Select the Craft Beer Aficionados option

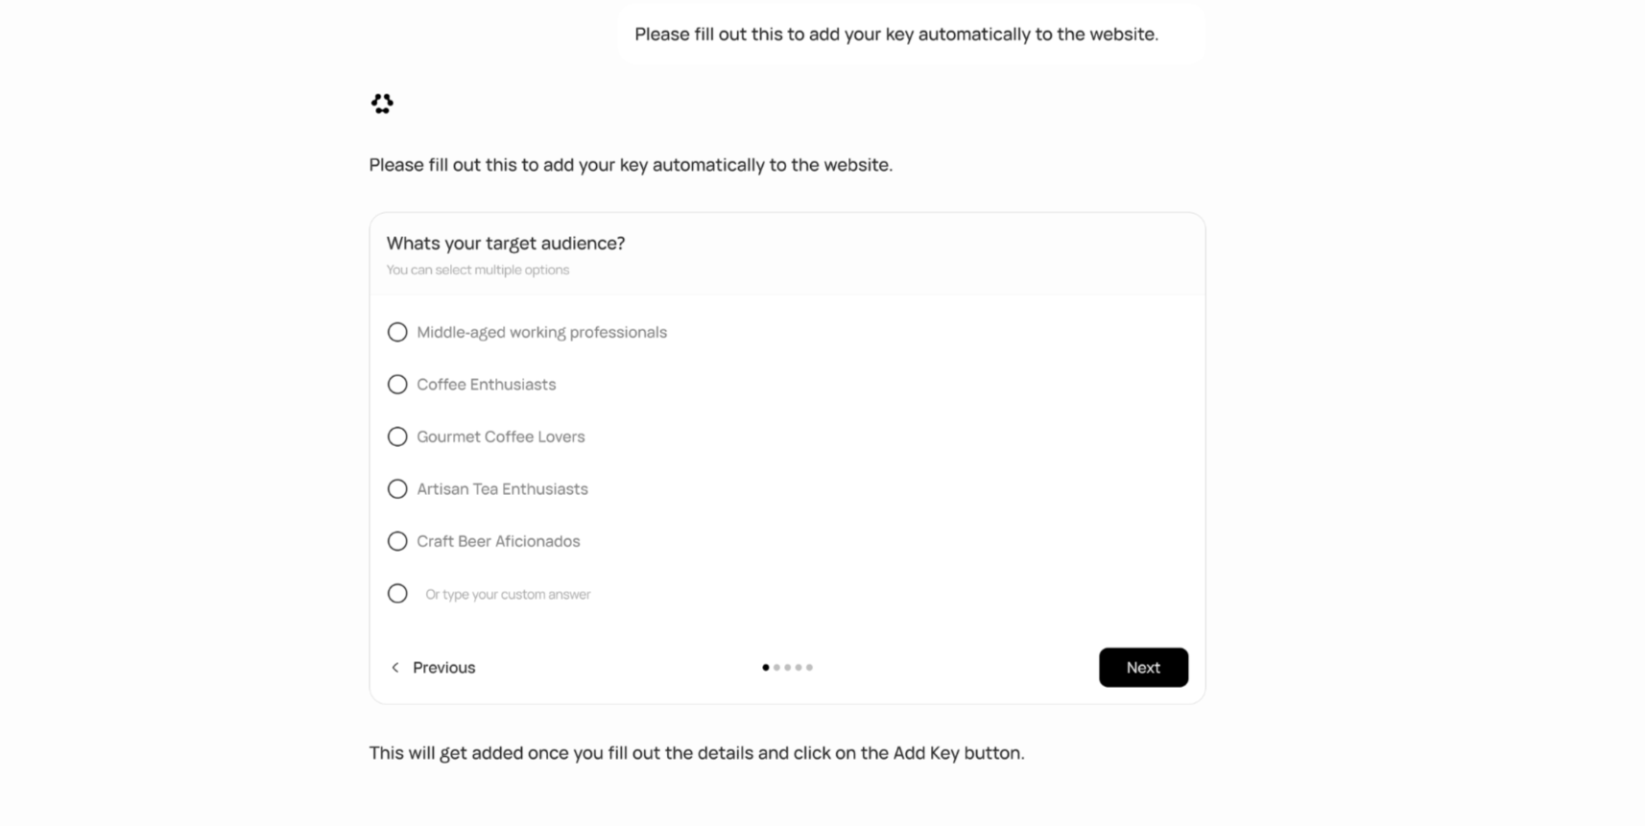[397, 540]
